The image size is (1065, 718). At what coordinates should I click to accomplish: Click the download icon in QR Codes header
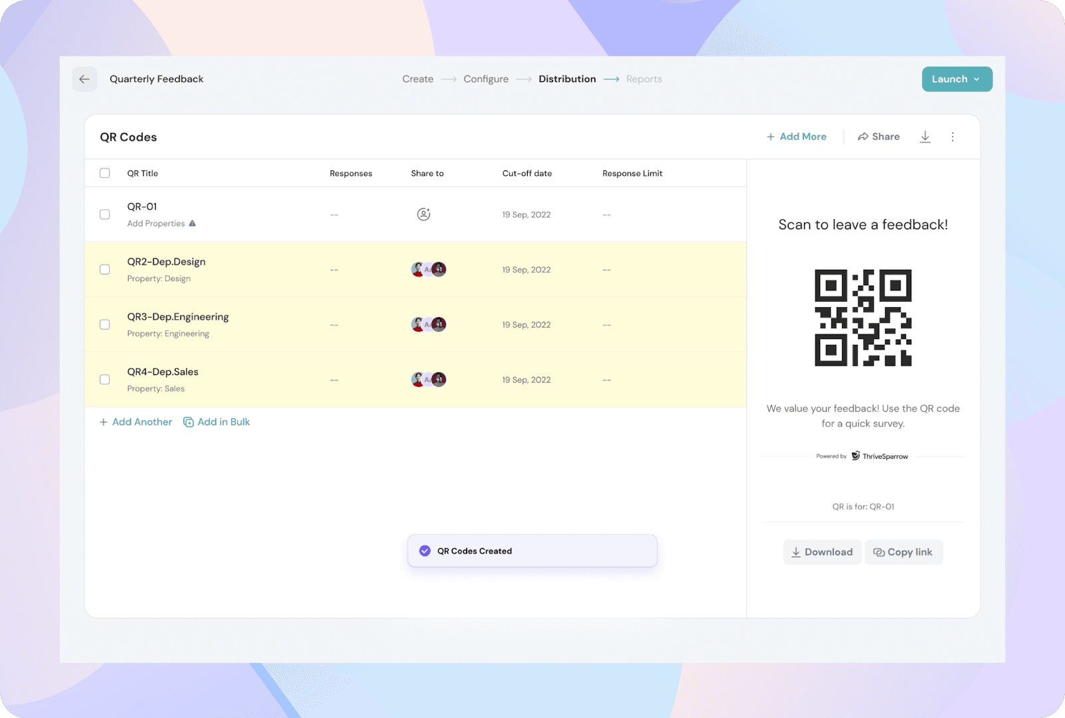coord(925,137)
